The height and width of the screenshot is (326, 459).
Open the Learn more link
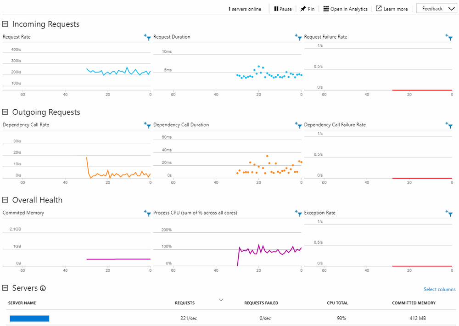pos(392,9)
